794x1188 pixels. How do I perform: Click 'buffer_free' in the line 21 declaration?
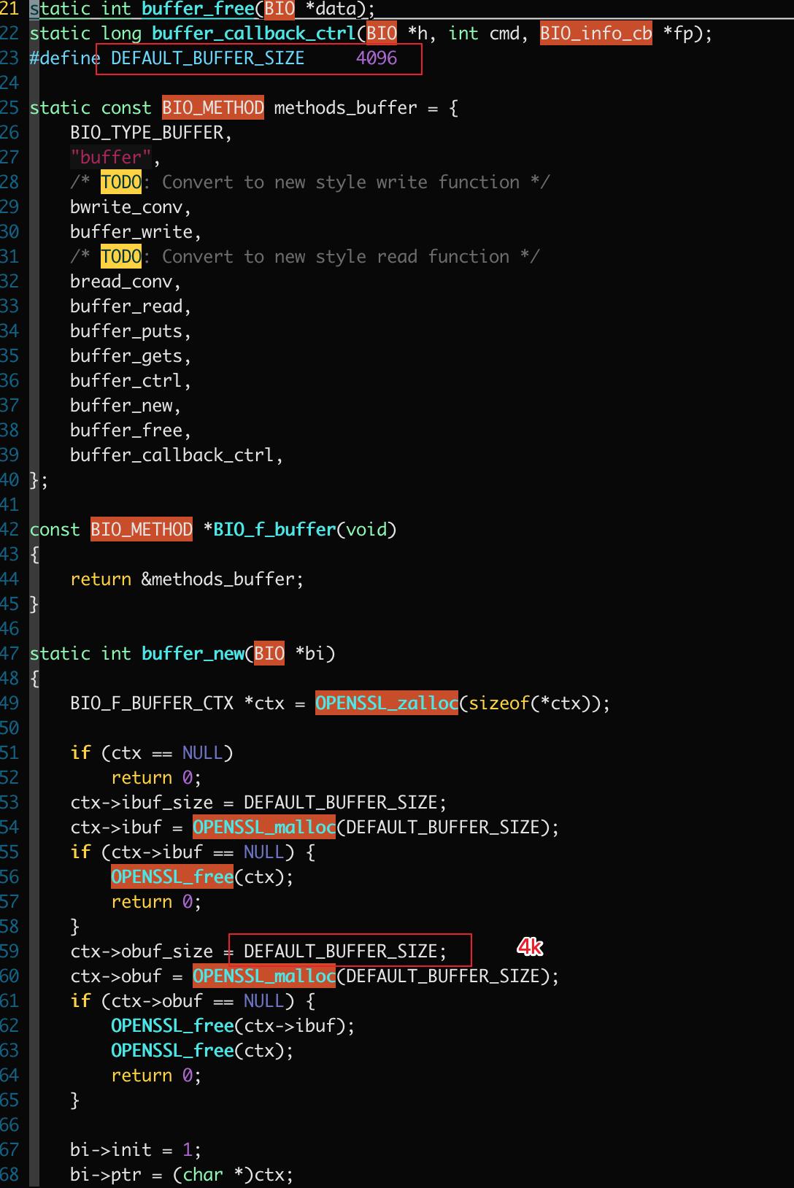click(197, 9)
